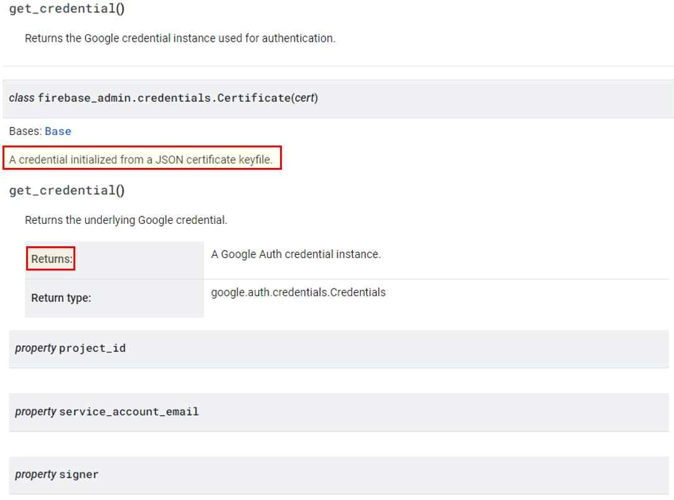Click the firebase_admin.credentials.Certificate class heading
The width and height of the screenshot is (674, 500).
tap(163, 98)
